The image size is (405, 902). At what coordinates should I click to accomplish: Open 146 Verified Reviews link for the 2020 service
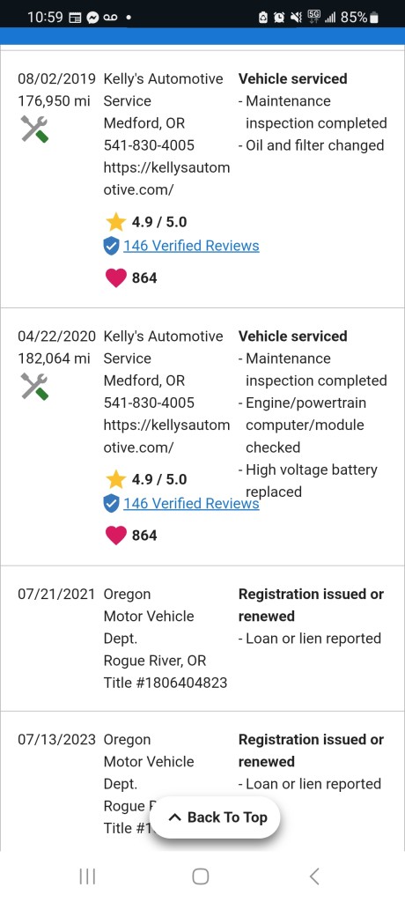point(191,503)
